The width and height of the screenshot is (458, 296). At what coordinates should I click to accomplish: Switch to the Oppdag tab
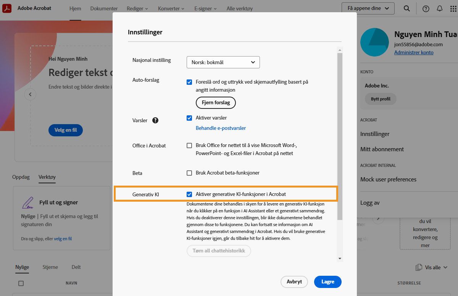[21, 177]
